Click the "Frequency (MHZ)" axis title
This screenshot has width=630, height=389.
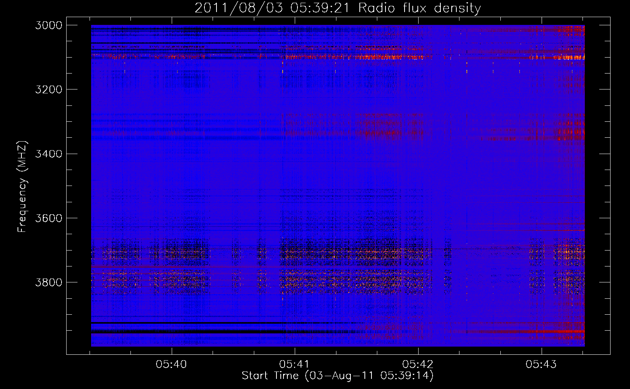[23, 187]
